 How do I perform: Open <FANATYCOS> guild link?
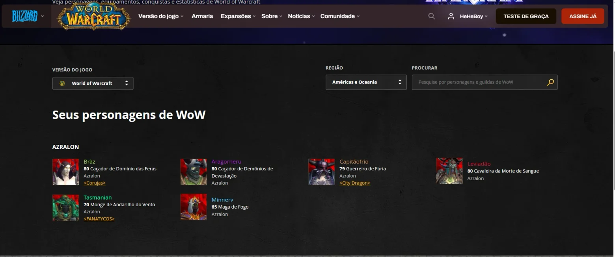(99, 219)
